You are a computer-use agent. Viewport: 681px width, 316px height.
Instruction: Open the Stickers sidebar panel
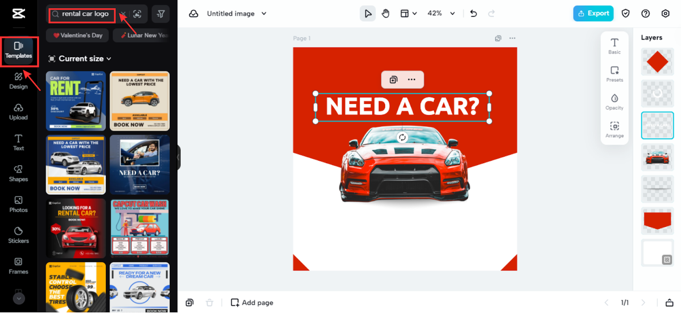click(19, 235)
